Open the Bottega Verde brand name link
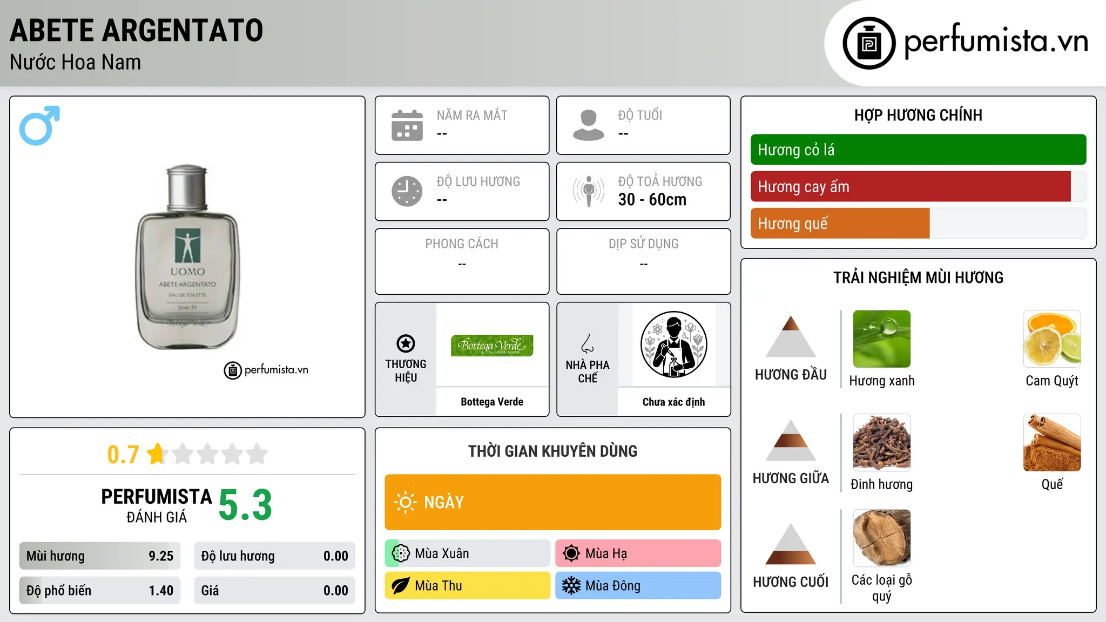Image resolution: width=1106 pixels, height=622 pixels. coord(492,402)
